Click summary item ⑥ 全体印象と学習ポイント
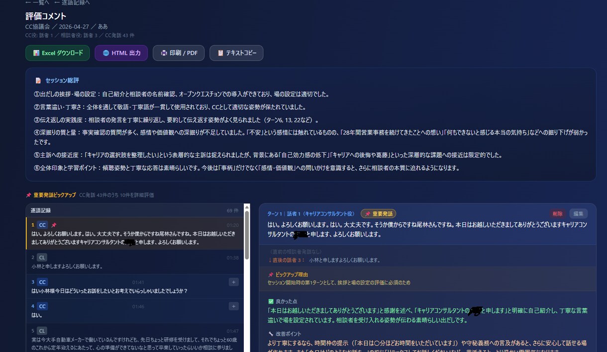Screen dimensions: 607x352 pos(247,168)
